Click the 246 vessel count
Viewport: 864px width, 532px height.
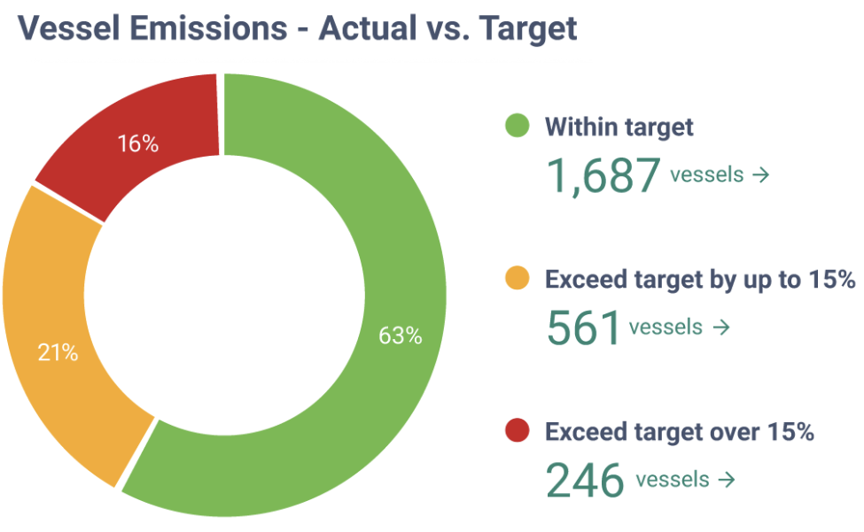coord(586,480)
